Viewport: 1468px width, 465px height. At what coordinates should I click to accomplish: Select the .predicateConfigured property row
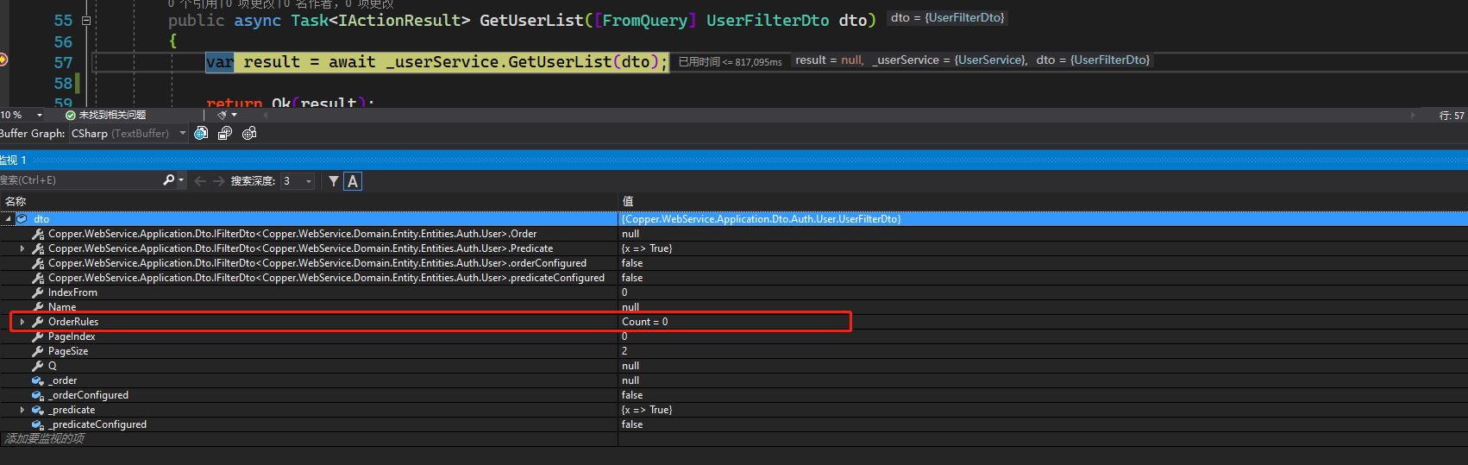pyautogui.click(x=734, y=278)
